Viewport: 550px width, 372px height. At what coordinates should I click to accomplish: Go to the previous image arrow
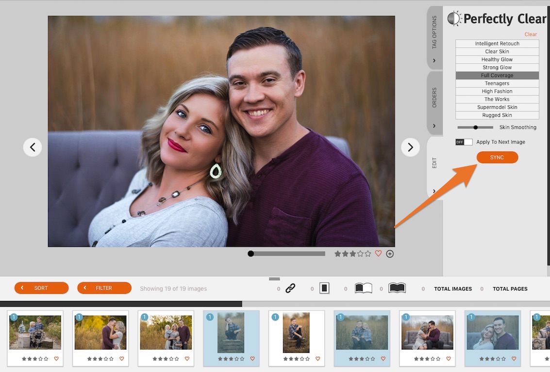click(32, 147)
